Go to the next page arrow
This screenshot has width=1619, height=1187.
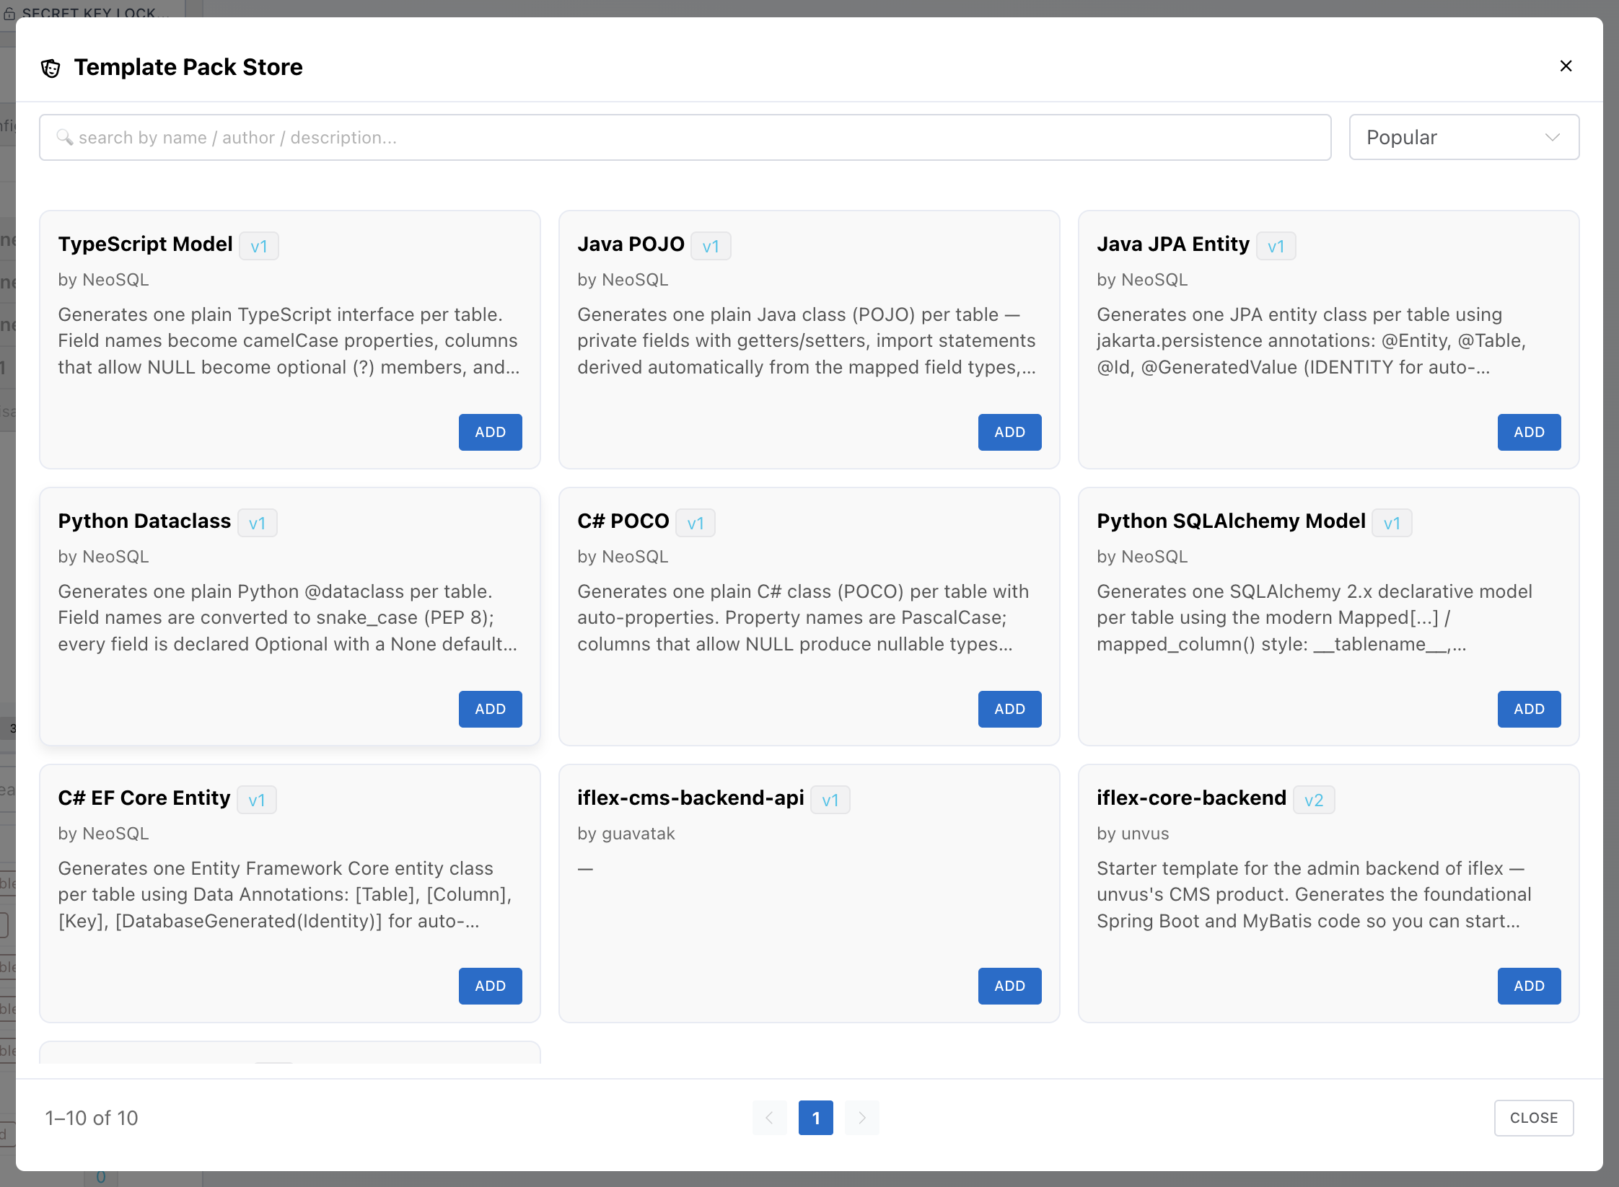coord(861,1118)
